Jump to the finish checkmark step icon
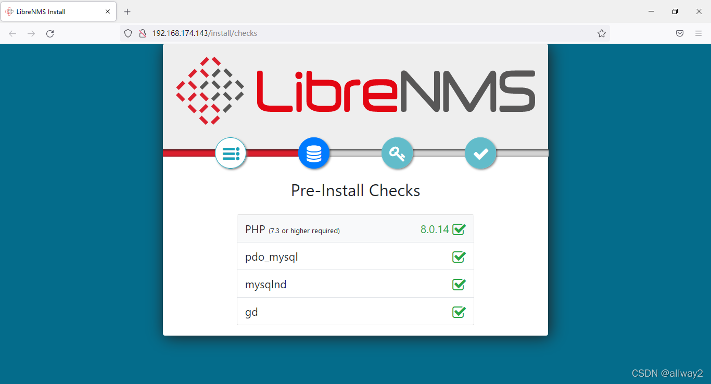 click(x=480, y=153)
